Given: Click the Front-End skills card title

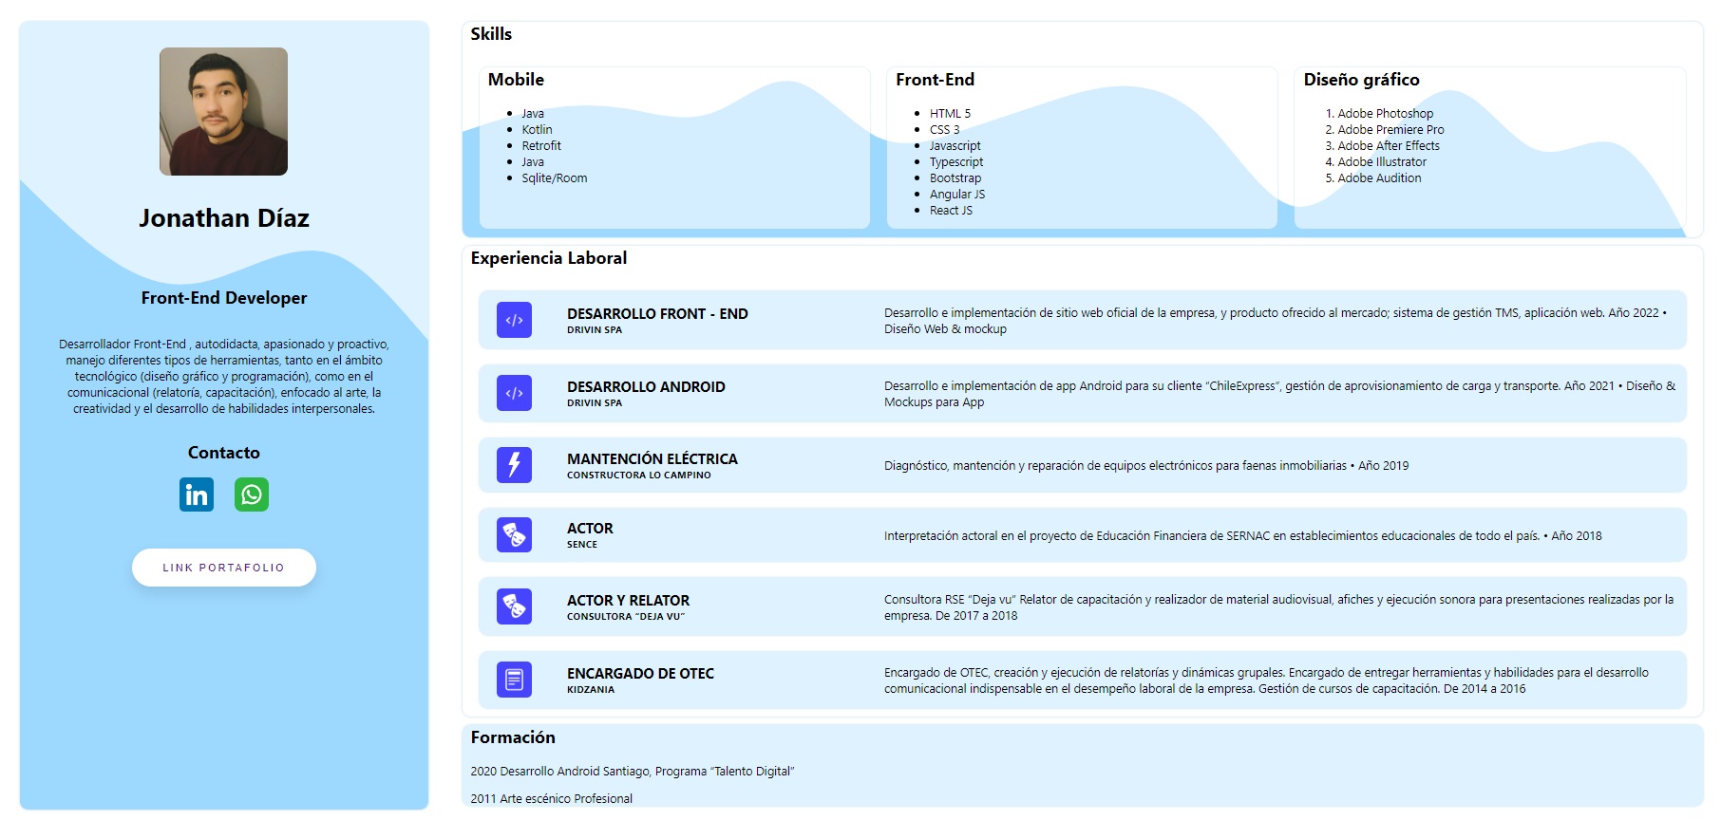Looking at the screenshot, I should [x=935, y=80].
